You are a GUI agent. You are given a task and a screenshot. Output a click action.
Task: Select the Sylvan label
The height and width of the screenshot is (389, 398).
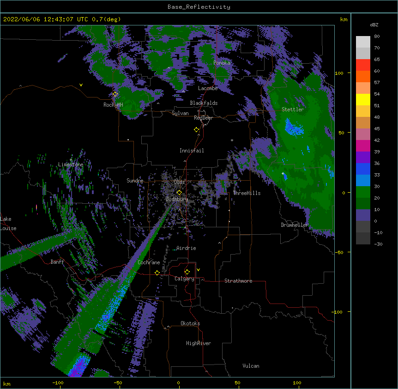pos(180,113)
